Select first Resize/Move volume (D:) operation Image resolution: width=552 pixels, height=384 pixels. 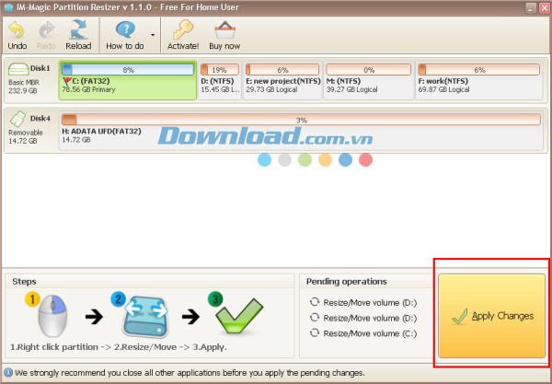tap(363, 303)
